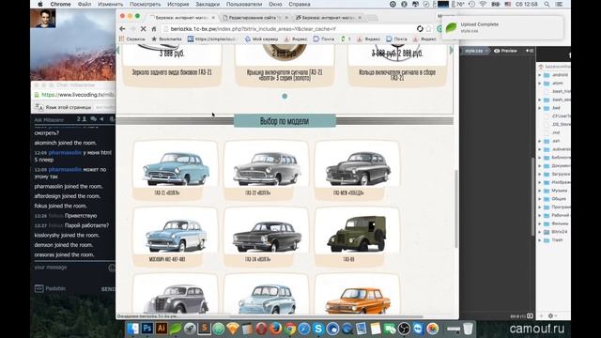601x338 pixels.
Task: Open Sketch diamond icon in Dock
Action: (x=233, y=329)
